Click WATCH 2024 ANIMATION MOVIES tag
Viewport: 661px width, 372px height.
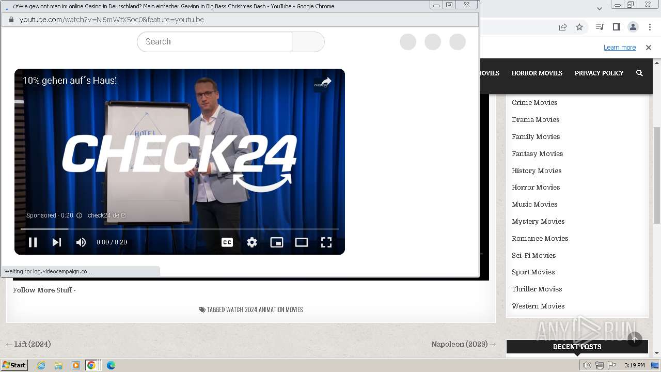[264, 310]
